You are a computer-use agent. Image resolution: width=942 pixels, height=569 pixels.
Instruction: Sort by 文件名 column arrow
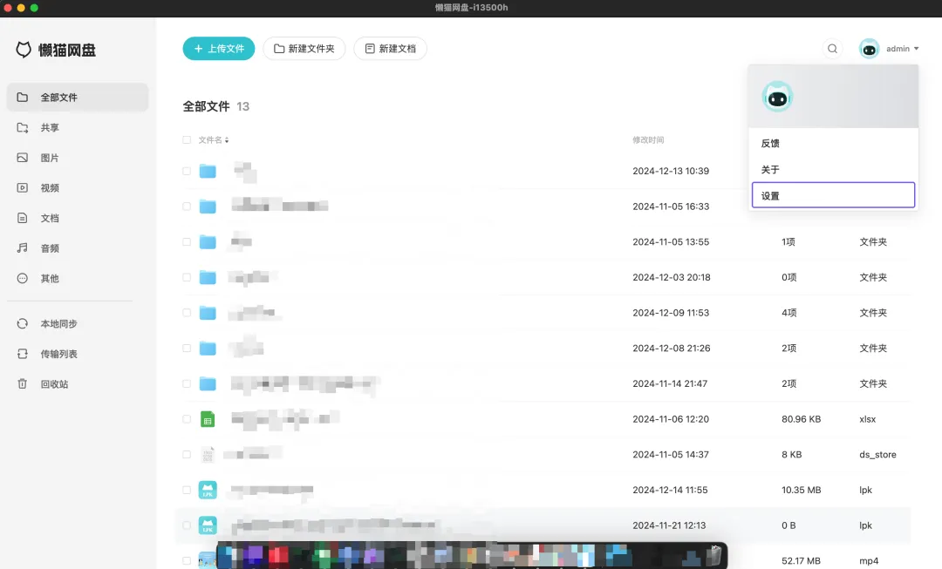click(227, 139)
